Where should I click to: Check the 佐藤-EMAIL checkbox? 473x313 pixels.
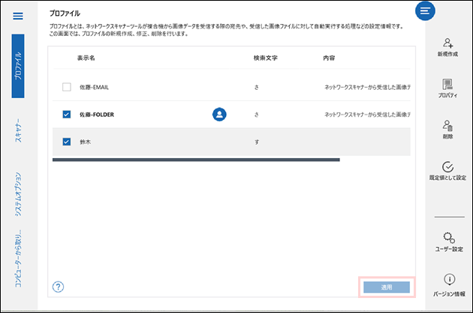(66, 87)
